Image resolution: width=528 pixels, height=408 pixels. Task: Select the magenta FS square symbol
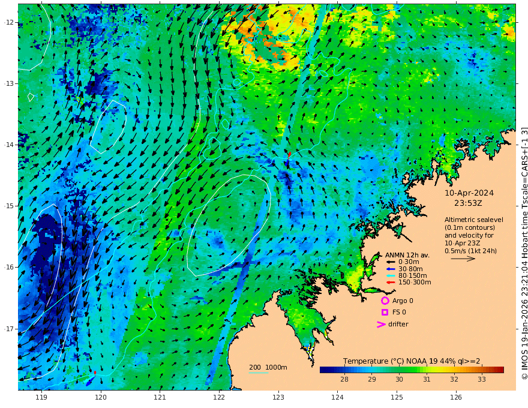pos(385,312)
